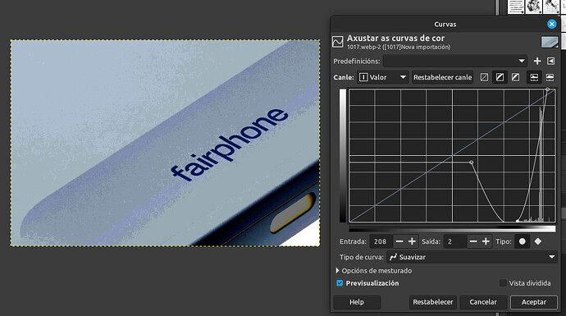Increase the Entrada value with plus
Viewport: 566px width, 316px height.
click(x=412, y=241)
